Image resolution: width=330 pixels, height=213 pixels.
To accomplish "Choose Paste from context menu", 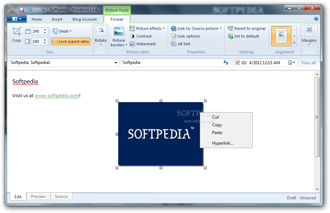I will pyautogui.click(x=226, y=133).
